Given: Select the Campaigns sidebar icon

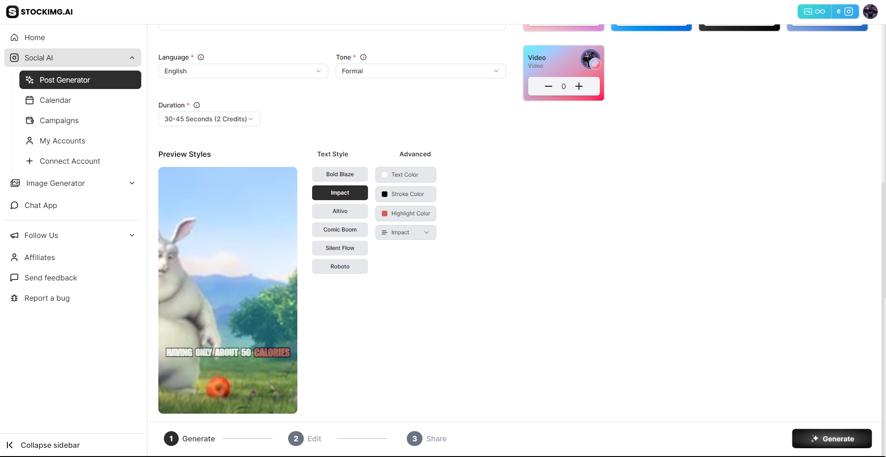Looking at the screenshot, I should (30, 120).
